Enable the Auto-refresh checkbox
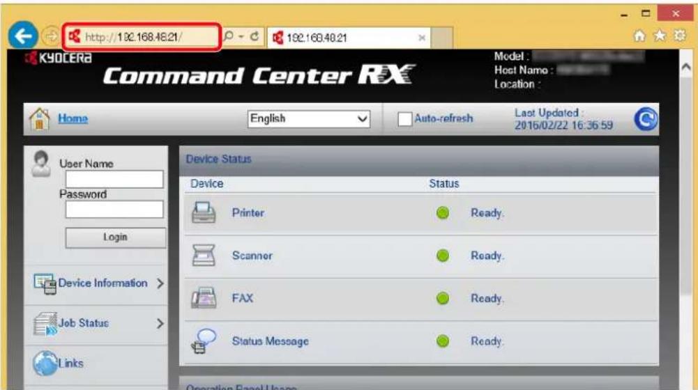 pos(404,118)
